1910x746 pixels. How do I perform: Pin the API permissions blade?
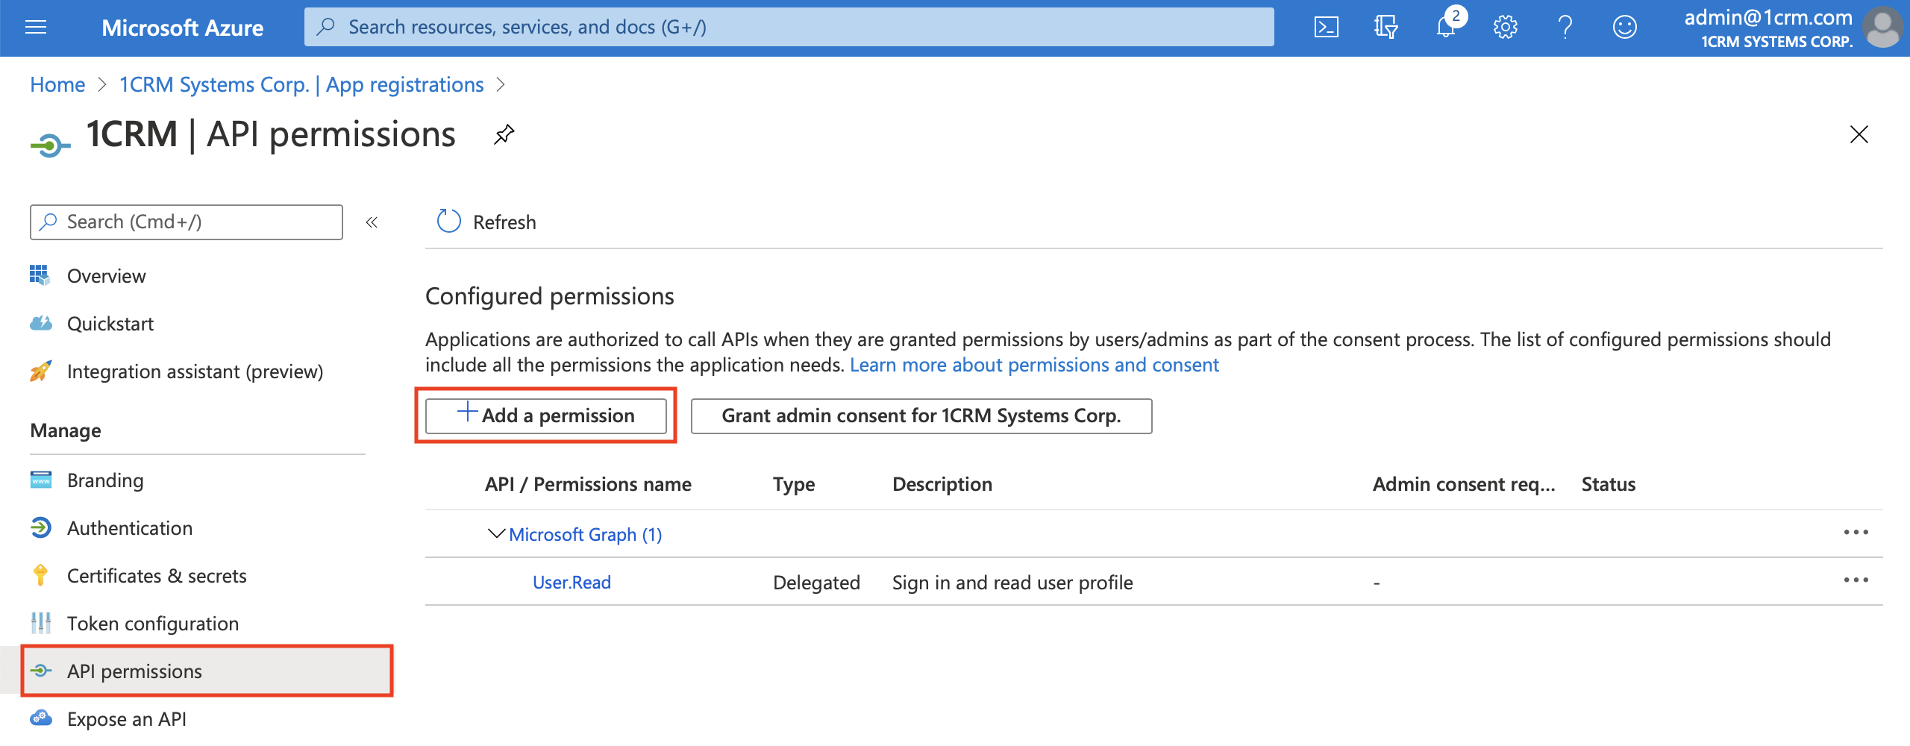[x=504, y=134]
